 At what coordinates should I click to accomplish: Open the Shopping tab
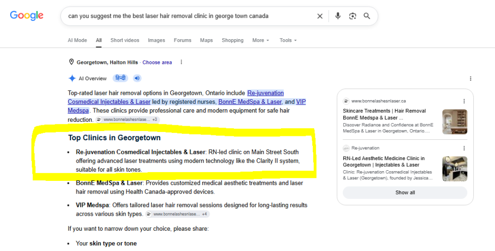[x=233, y=41]
